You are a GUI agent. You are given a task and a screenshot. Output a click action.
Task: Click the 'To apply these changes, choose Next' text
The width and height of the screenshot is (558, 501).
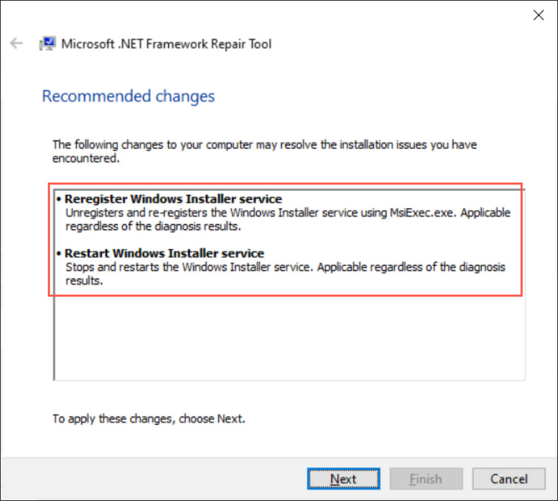pos(149,419)
